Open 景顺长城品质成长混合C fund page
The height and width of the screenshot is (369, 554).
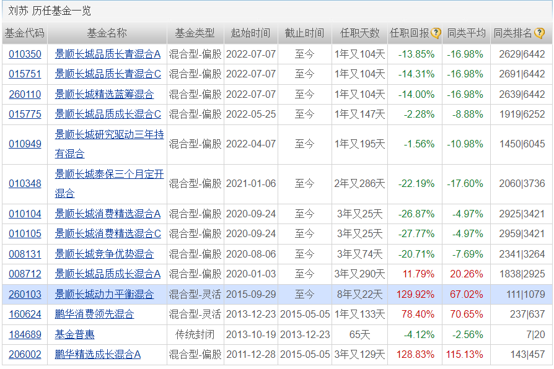(x=108, y=114)
